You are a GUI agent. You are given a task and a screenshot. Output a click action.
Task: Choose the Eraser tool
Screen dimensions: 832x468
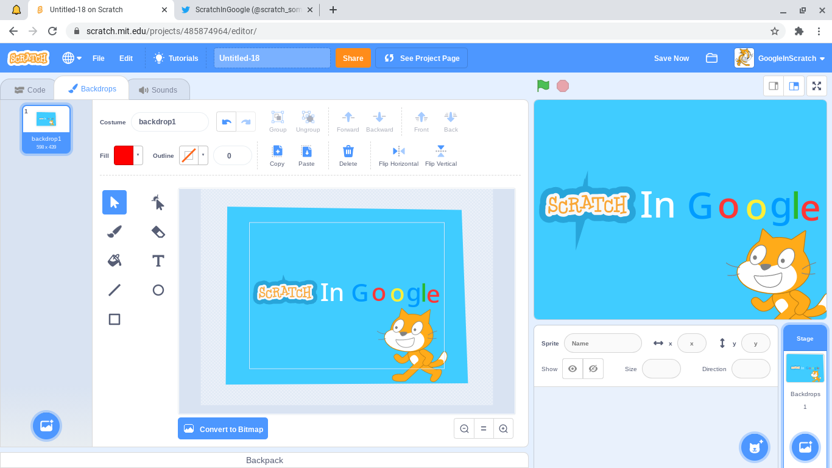[158, 232]
